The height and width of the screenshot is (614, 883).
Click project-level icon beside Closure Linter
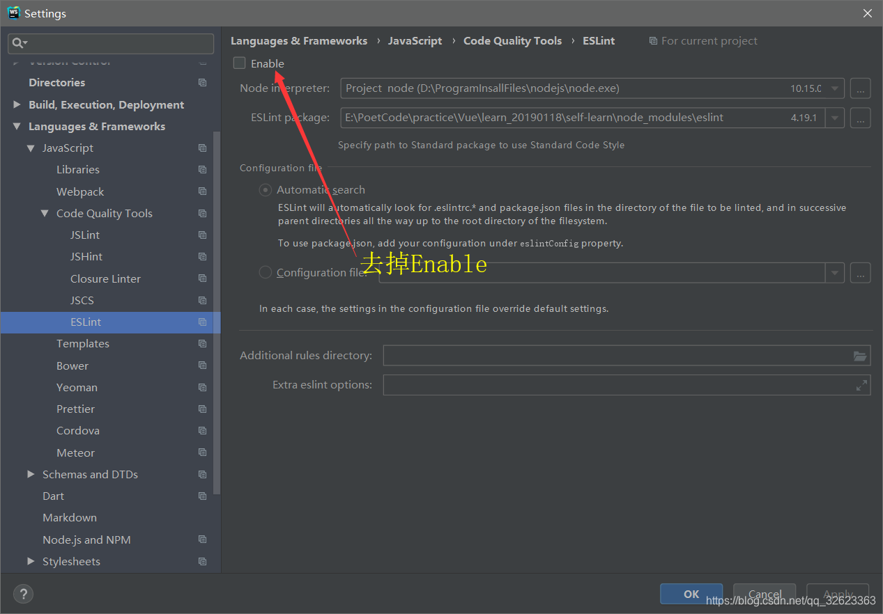click(x=202, y=278)
